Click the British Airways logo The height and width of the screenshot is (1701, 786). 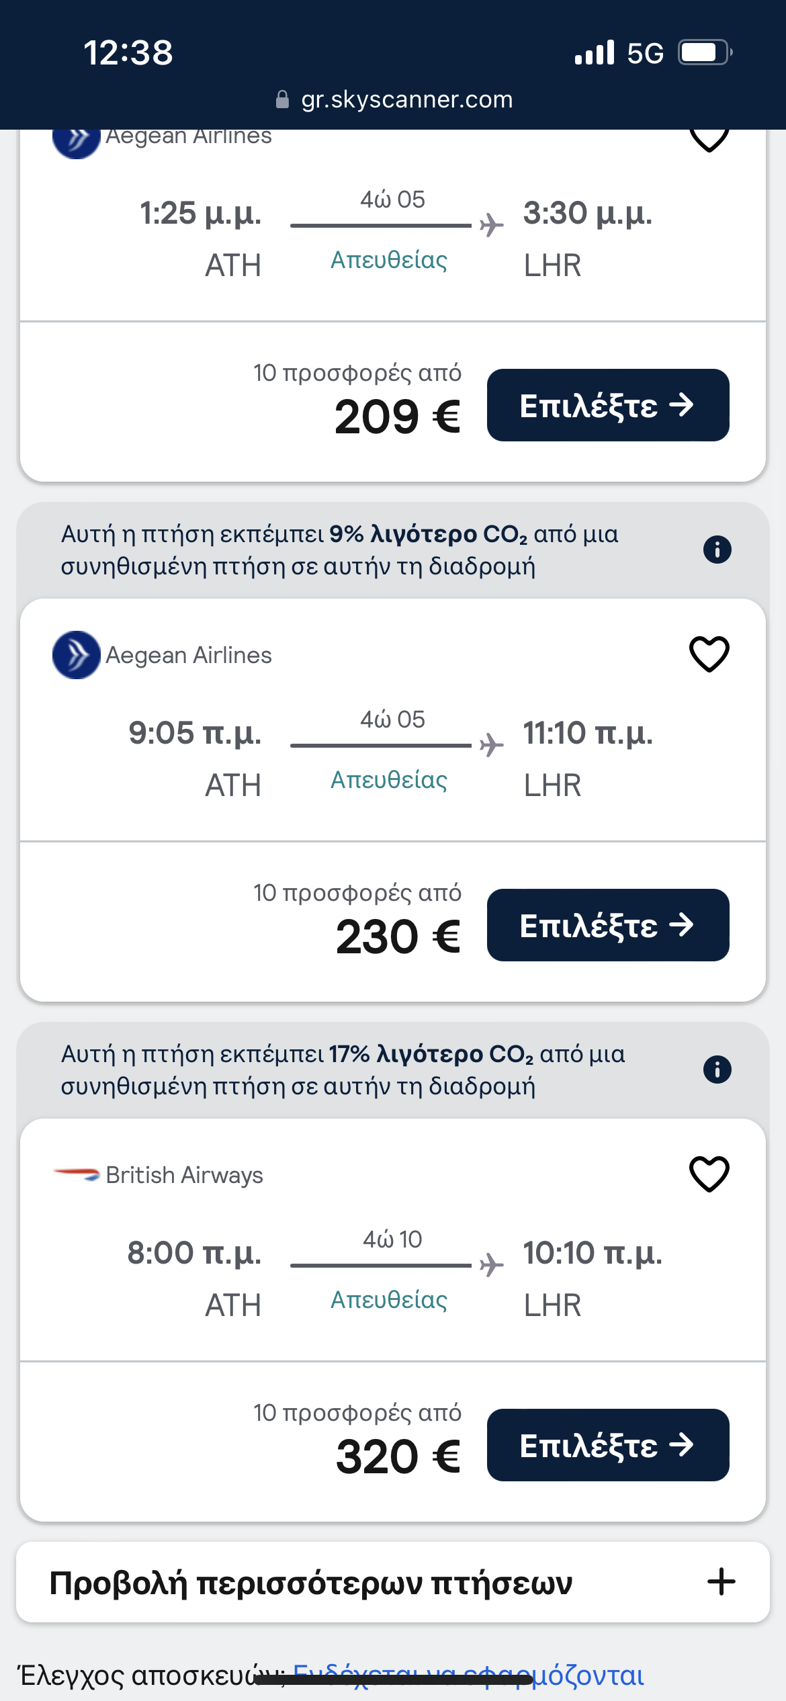point(76,1174)
